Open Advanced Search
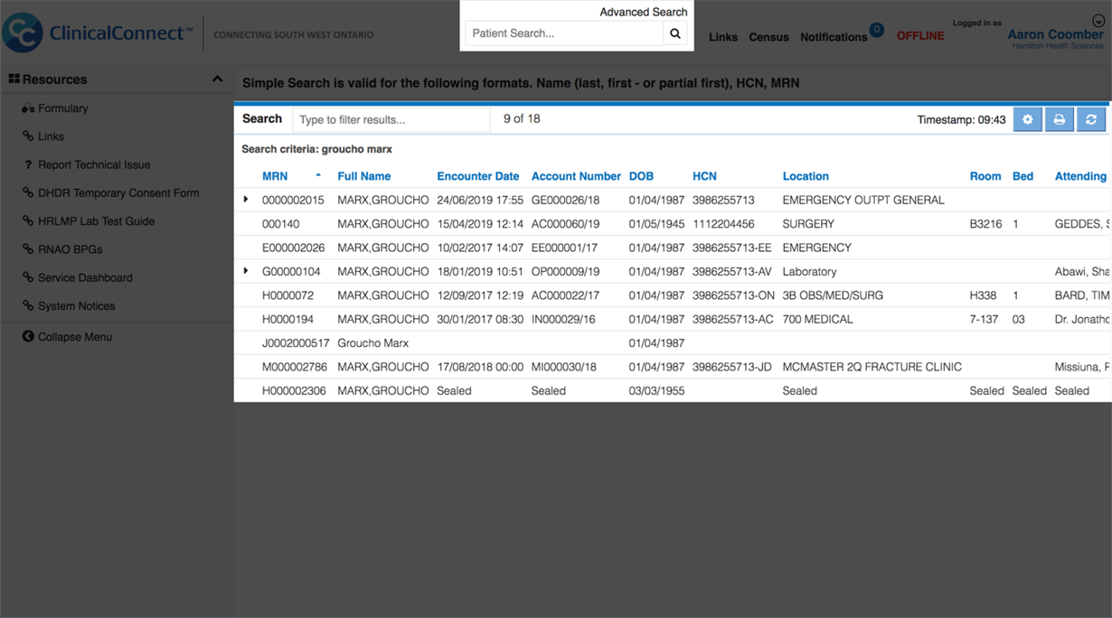This screenshot has width=1112, height=618. coord(643,12)
